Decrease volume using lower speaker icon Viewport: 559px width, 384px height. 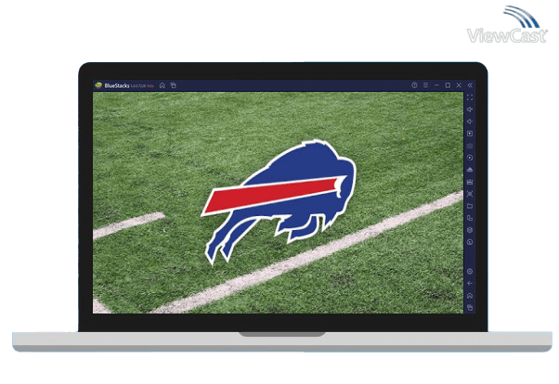[470, 122]
